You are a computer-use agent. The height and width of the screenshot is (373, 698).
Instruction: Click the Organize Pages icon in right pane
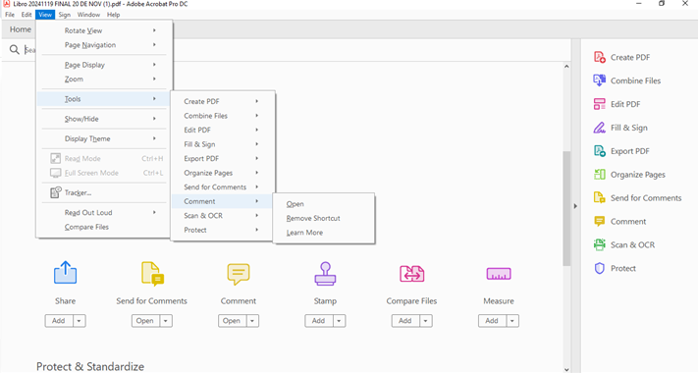[x=600, y=175]
